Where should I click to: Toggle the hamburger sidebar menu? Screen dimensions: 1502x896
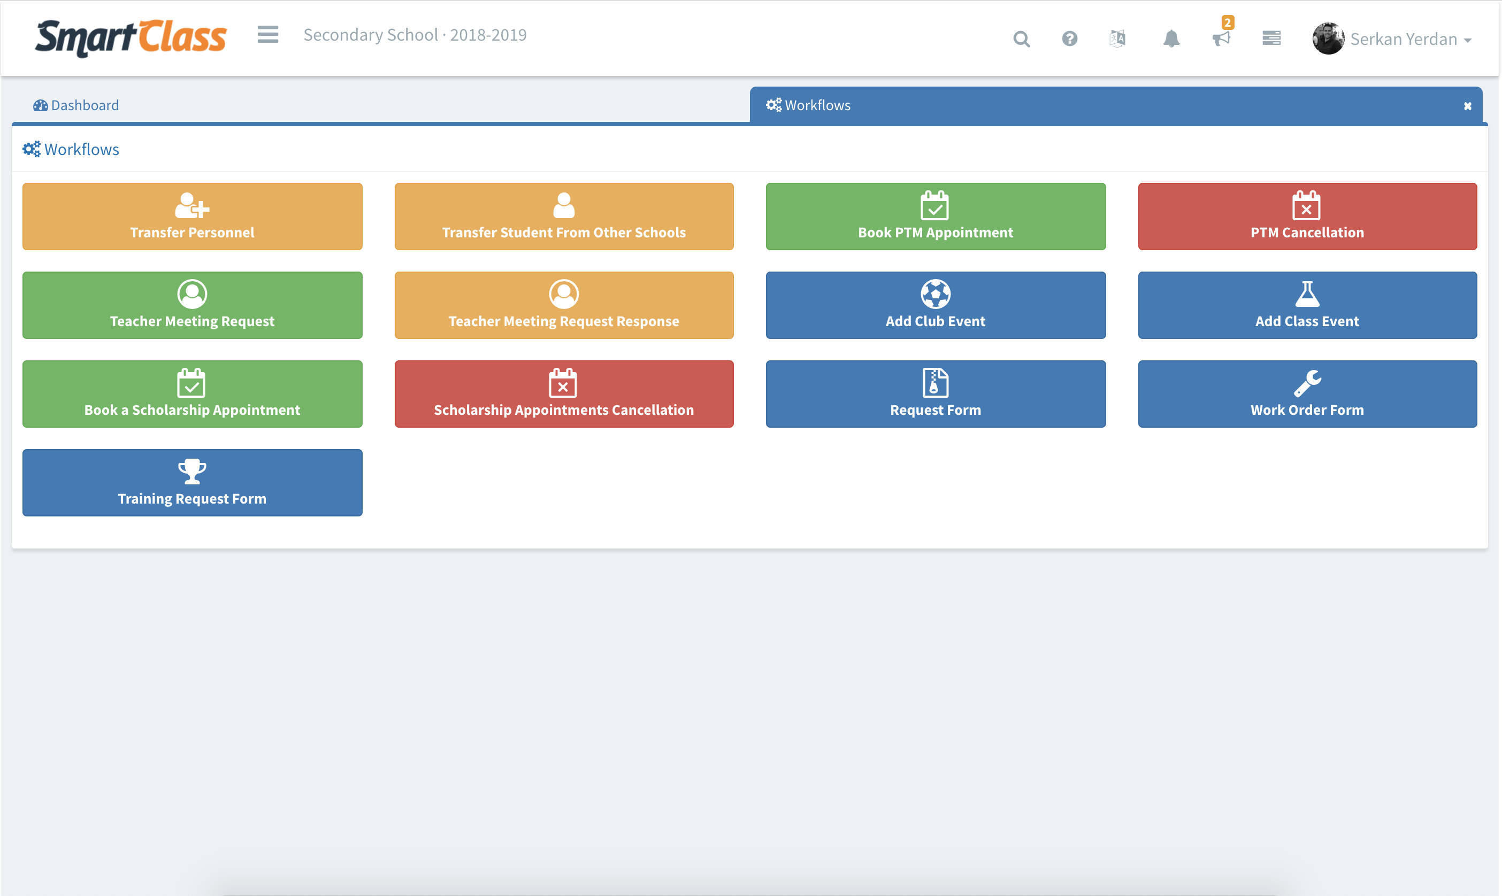267,34
